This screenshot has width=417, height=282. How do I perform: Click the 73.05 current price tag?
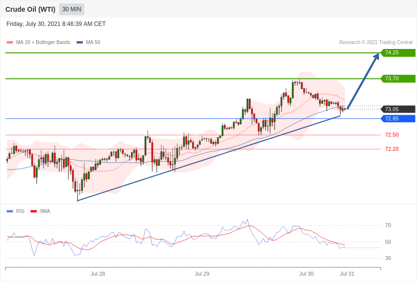398,109
